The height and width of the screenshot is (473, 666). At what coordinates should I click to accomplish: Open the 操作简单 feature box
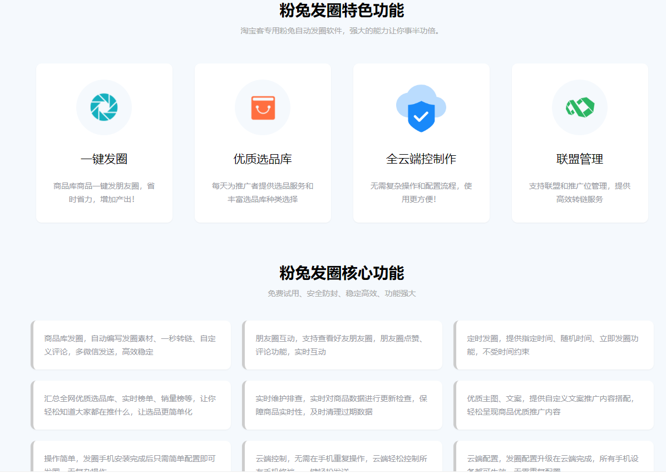[131, 456]
